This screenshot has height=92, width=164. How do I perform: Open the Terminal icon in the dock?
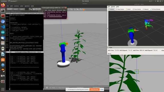point(3,10)
